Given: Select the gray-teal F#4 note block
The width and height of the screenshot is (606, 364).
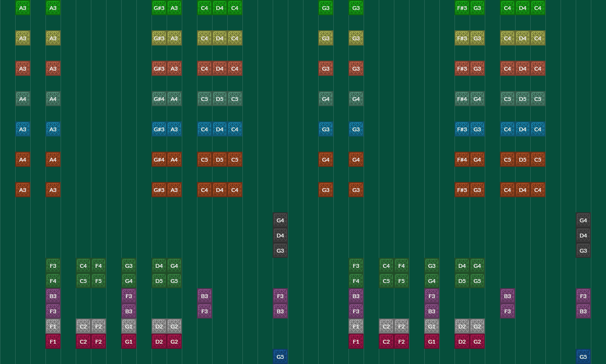Looking at the screenshot, I should click(x=462, y=99).
